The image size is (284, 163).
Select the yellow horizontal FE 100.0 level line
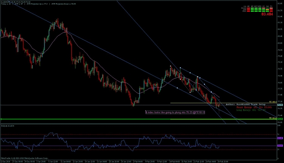coord(224,103)
